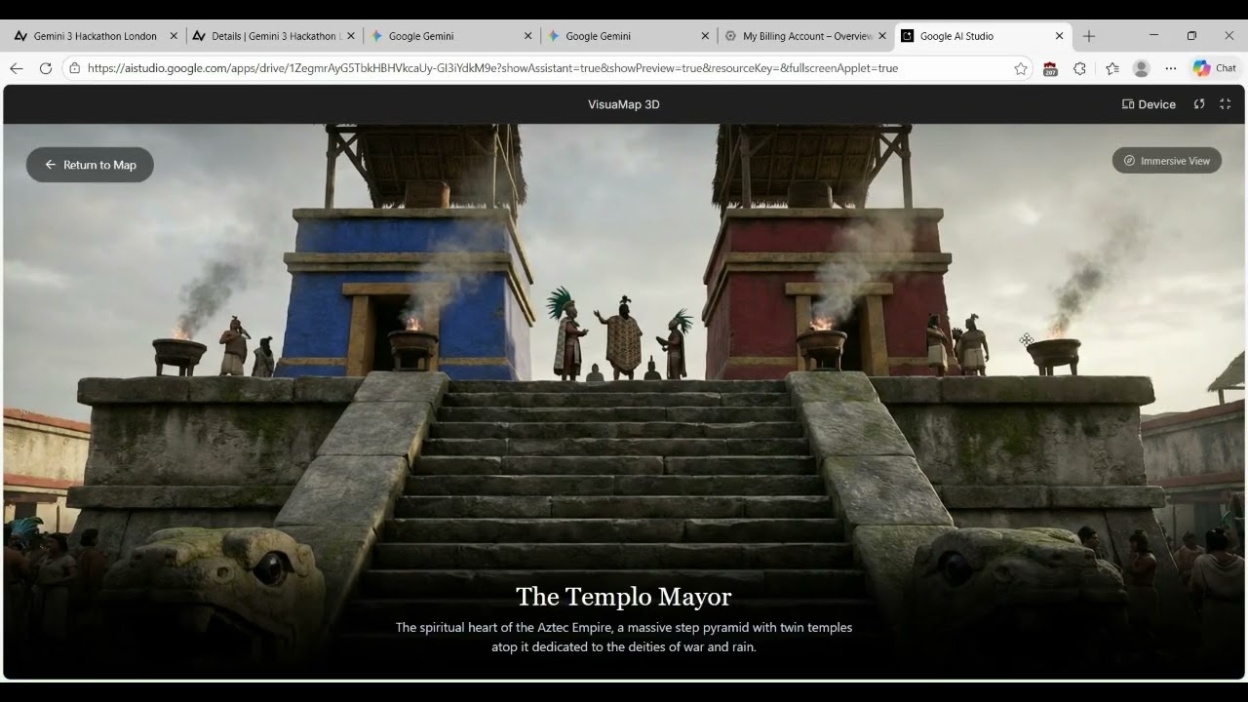1248x702 pixels.
Task: Open the browser Extensions puzzle icon
Action: point(1079,68)
